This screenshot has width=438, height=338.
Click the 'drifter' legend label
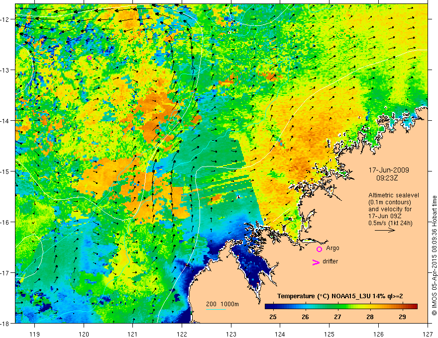tap(330, 261)
